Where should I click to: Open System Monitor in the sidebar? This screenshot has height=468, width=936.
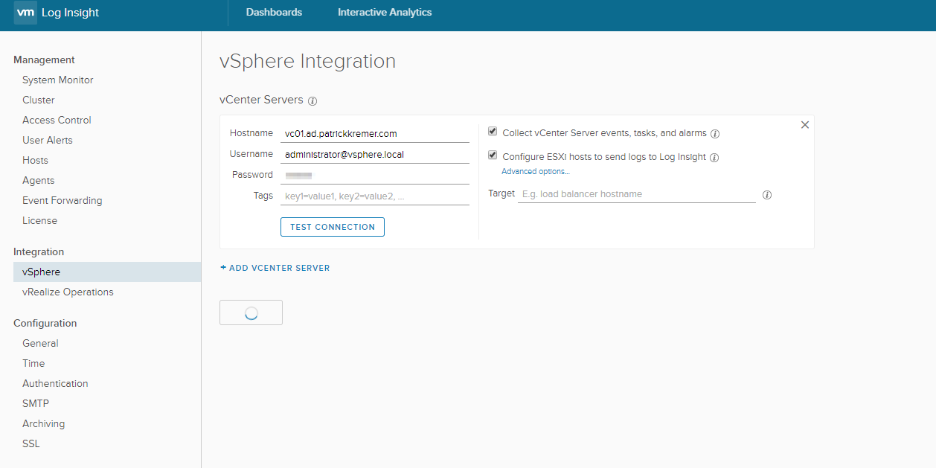(x=58, y=80)
